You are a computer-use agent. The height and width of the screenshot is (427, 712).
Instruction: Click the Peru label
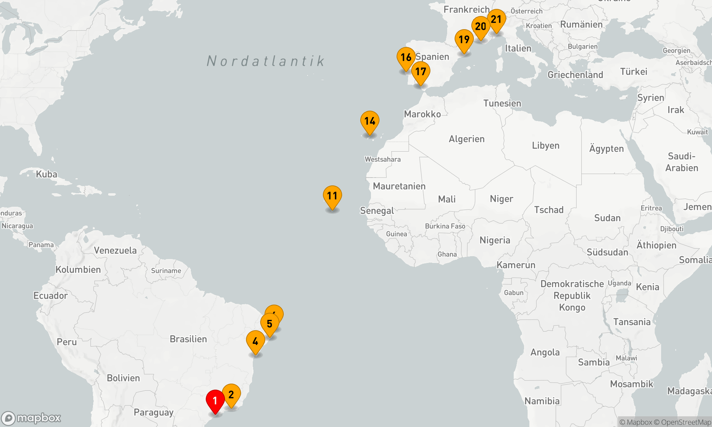point(67,342)
